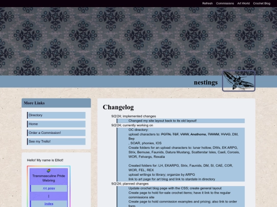Select '9/2/24; planned changes' entry
Screen dimensions: 277x207
tap(130, 184)
